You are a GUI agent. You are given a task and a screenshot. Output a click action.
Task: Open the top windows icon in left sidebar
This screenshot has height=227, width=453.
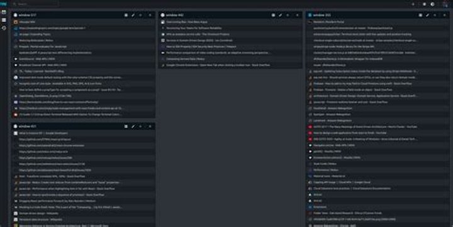point(4,12)
